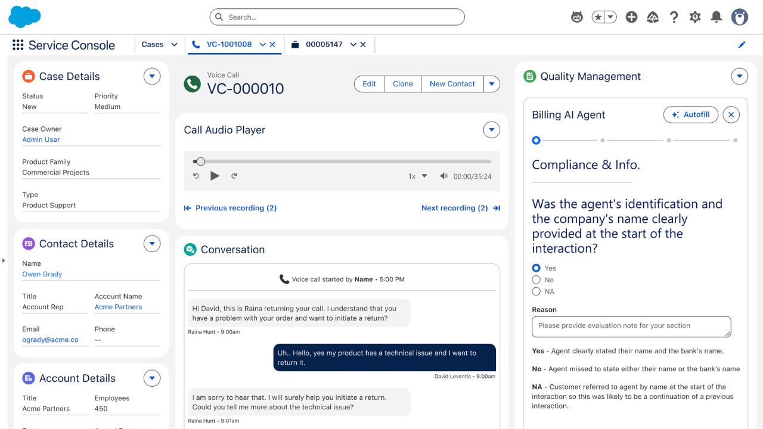Image resolution: width=763 pixels, height=429 pixels.
Task: Open the Salesforce cloud logo home
Action: (24, 17)
